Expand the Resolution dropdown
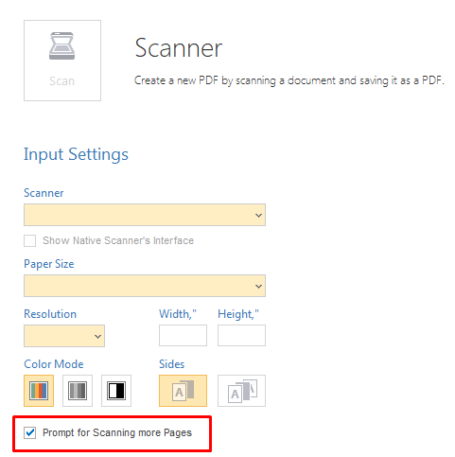Viewport: 455px width, 457px height. (64, 336)
